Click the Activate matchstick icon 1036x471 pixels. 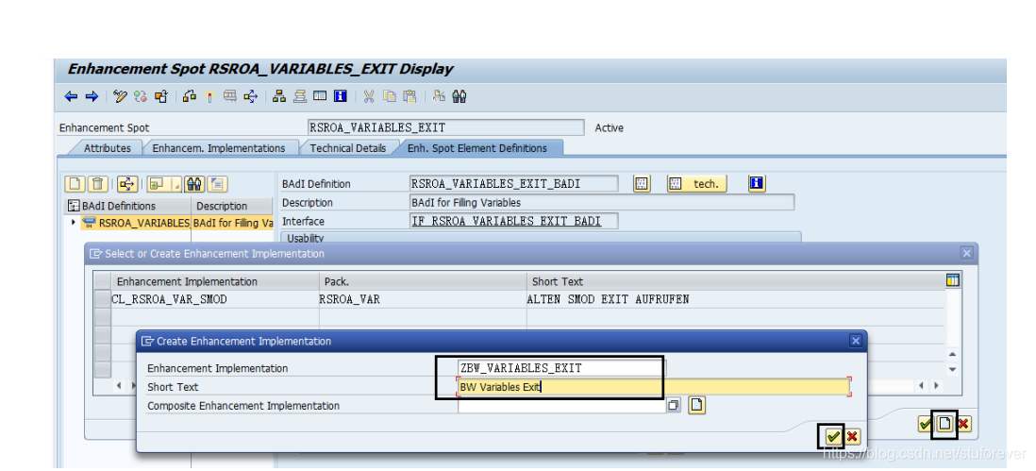pyautogui.click(x=210, y=97)
